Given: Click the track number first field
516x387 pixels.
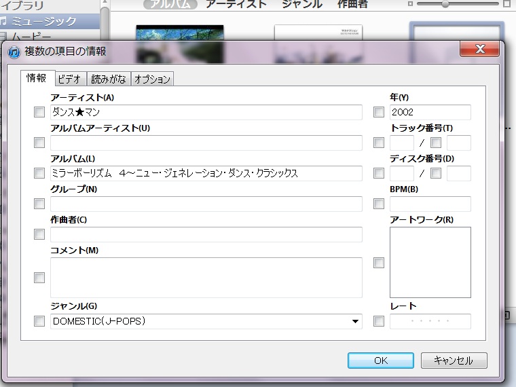Looking at the screenshot, I should click(x=402, y=143).
